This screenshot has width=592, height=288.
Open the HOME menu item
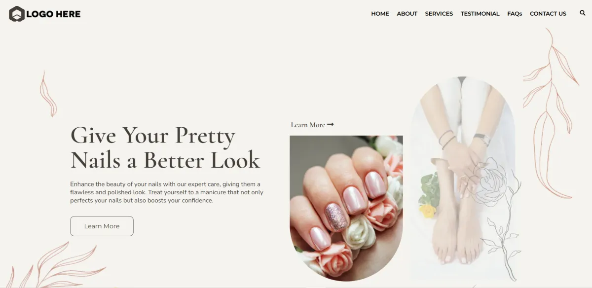click(x=380, y=14)
